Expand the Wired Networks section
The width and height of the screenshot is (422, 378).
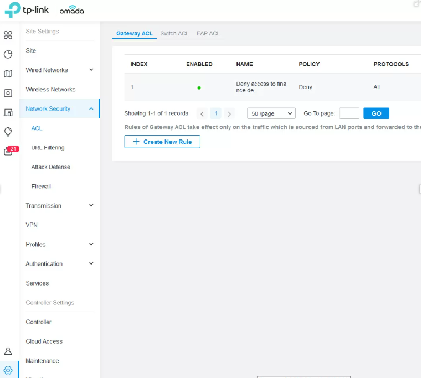point(91,70)
